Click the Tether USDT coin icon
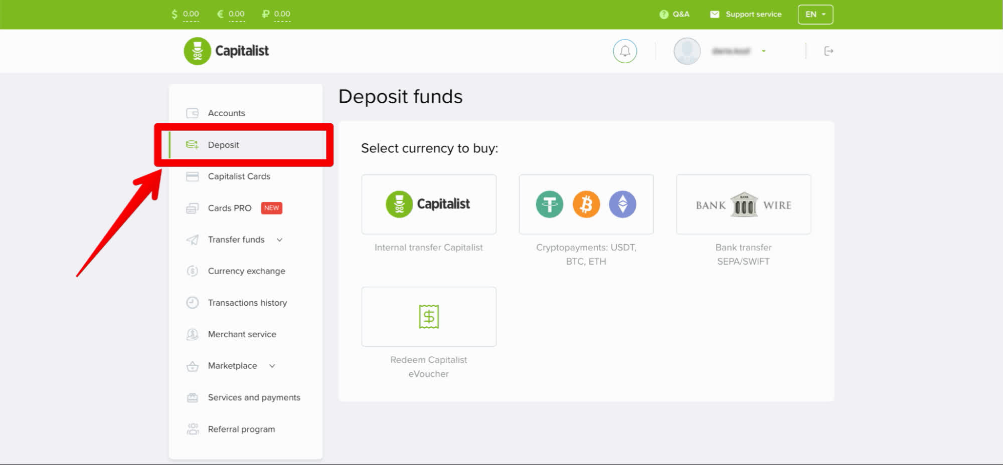Viewport: 1003px width, 465px height. (x=550, y=204)
